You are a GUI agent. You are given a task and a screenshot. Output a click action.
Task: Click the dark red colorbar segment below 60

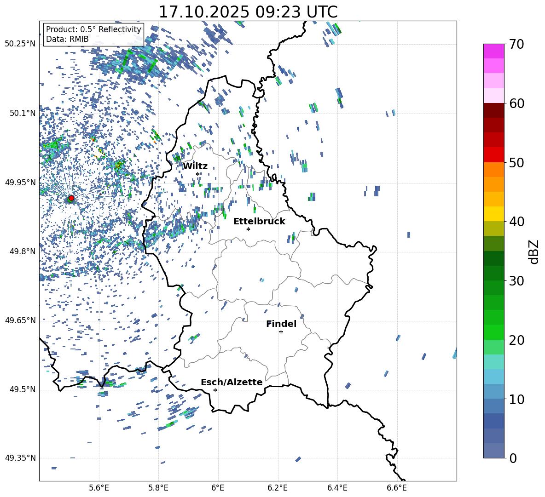[493, 110]
